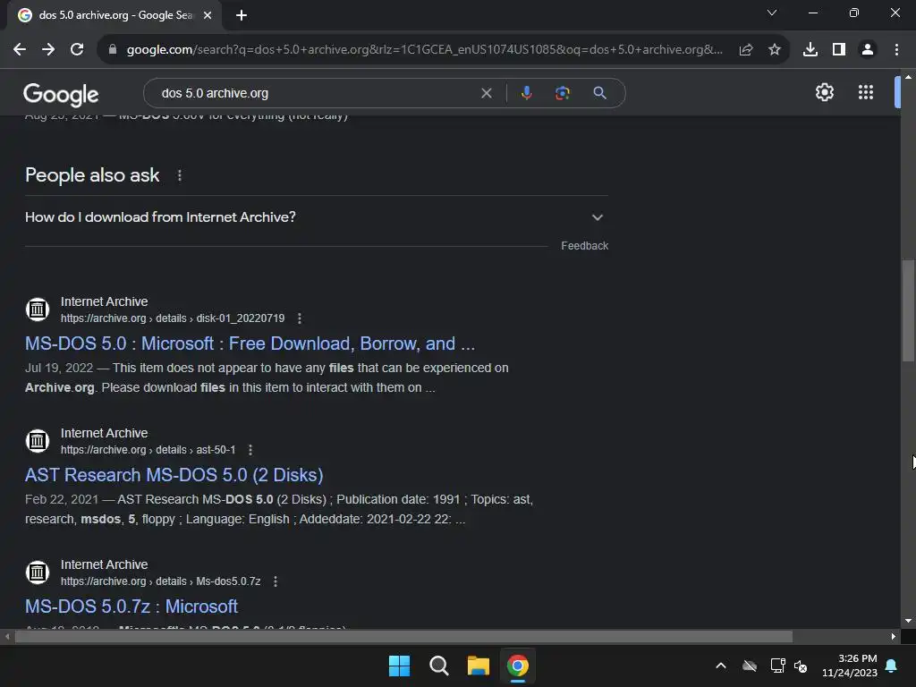Image resolution: width=916 pixels, height=687 pixels.
Task: Click scroll-down arrow on vertical scrollbar
Action: click(x=908, y=621)
